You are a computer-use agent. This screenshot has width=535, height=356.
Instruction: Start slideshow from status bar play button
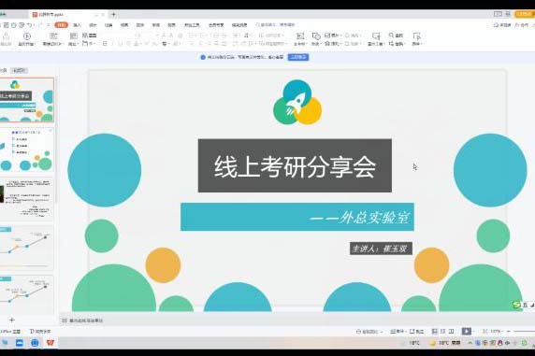(467, 331)
